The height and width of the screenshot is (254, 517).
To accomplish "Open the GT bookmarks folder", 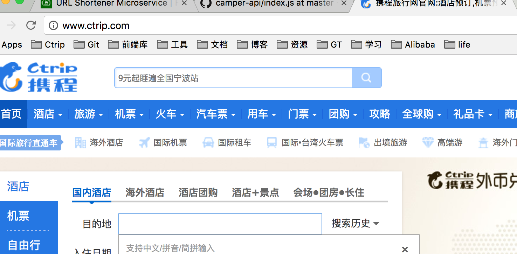I will (x=329, y=44).
